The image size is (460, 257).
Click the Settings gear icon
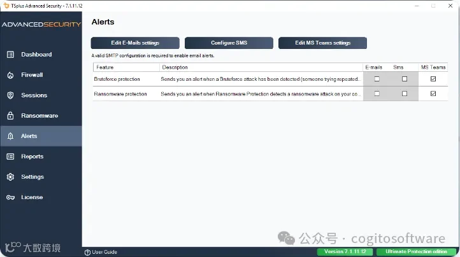point(10,177)
